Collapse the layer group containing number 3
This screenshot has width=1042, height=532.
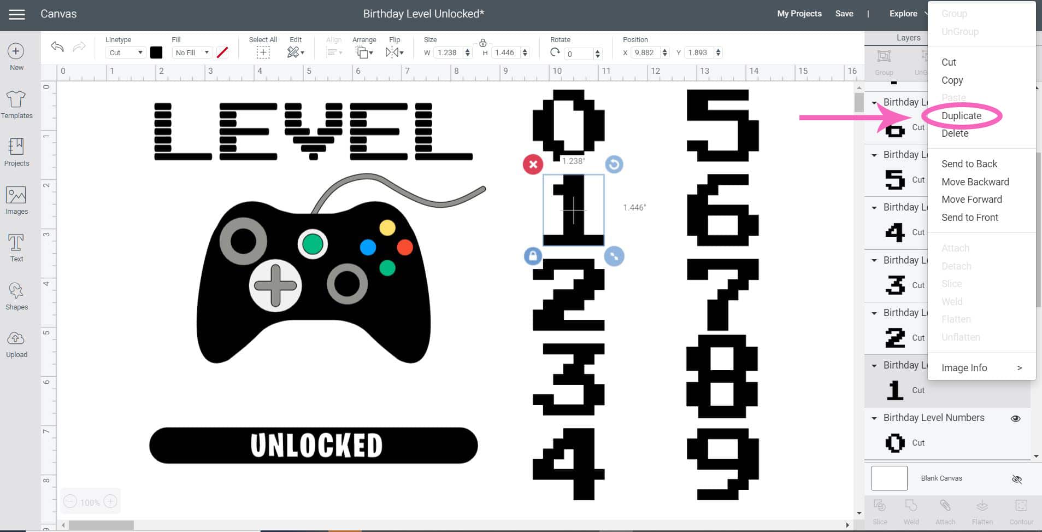click(x=874, y=260)
